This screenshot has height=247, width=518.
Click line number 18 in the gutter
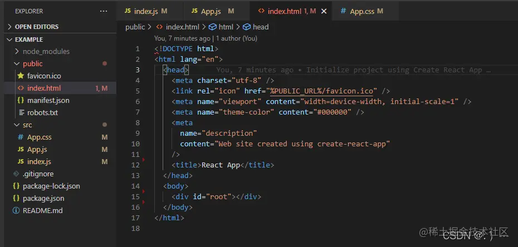(x=135, y=228)
